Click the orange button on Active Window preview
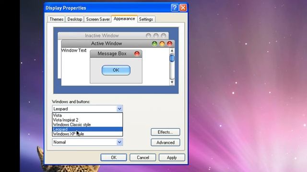 162,43
